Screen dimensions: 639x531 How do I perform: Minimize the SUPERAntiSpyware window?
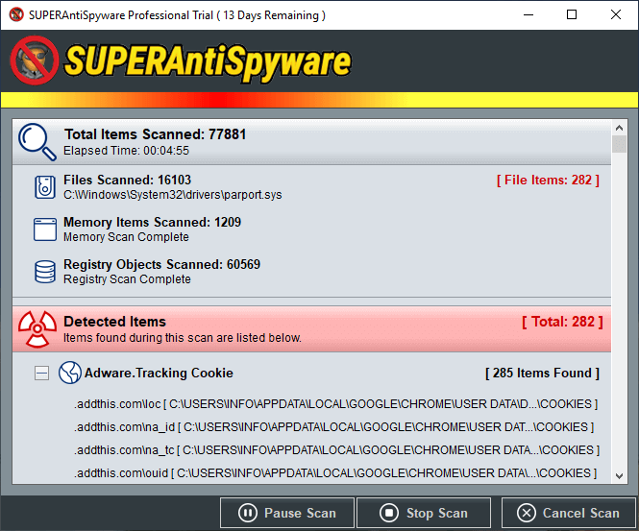pyautogui.click(x=528, y=14)
